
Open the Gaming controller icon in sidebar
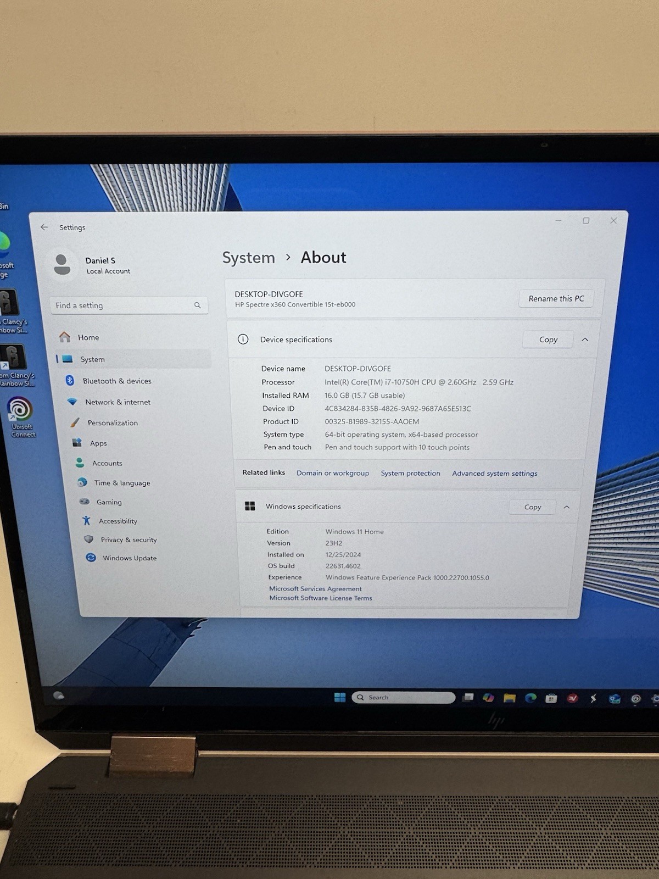point(85,502)
